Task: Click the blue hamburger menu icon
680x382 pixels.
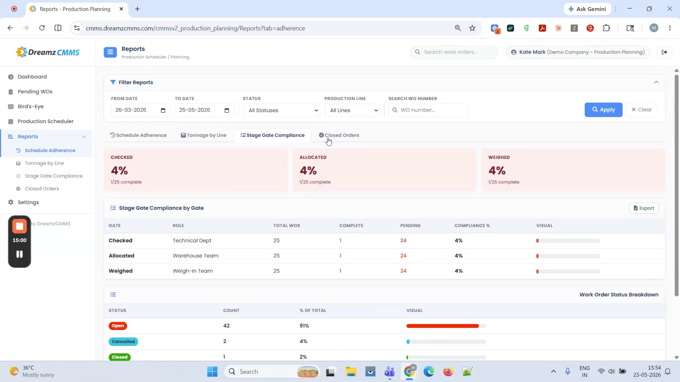Action: (110, 52)
